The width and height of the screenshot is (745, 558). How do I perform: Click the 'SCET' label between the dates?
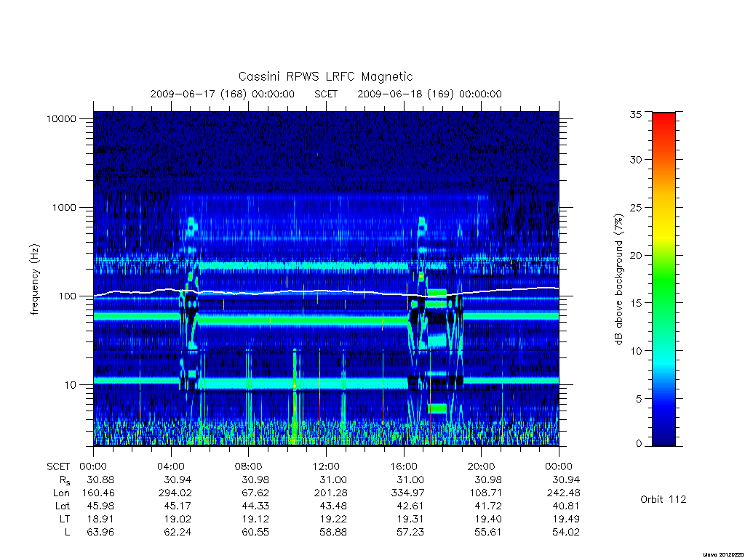(x=326, y=94)
